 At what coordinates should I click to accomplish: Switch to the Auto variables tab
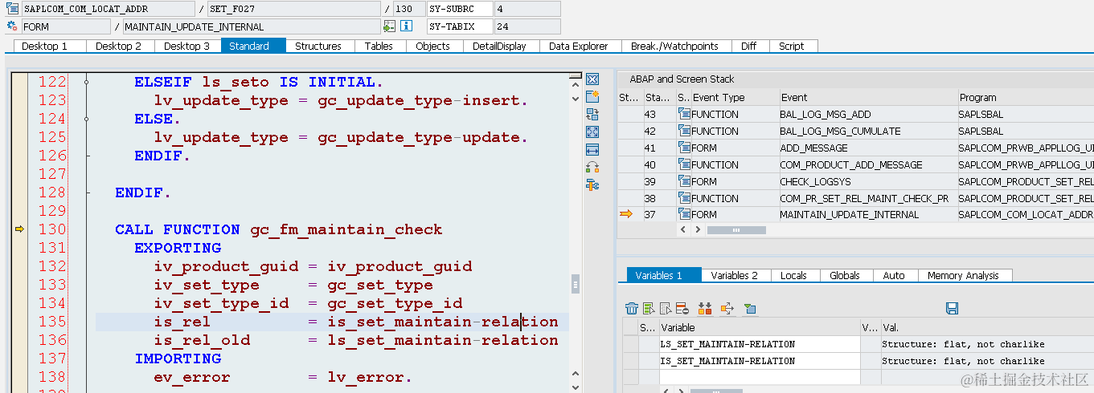(894, 275)
